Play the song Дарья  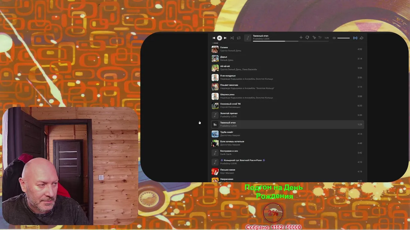[224, 57]
